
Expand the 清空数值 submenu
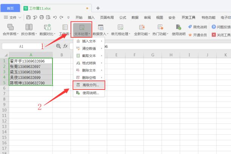click(102, 48)
